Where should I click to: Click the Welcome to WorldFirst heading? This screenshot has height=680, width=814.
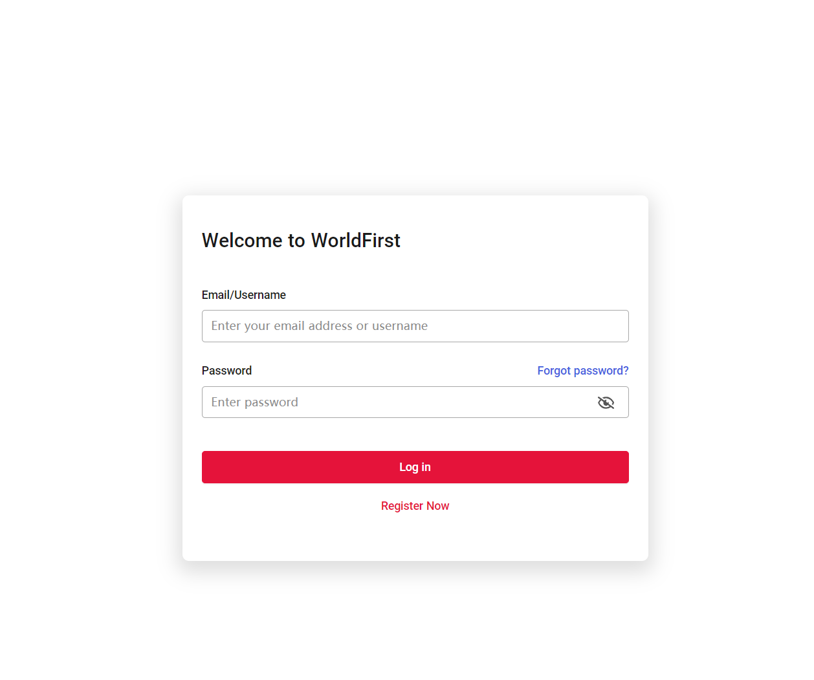pos(301,241)
